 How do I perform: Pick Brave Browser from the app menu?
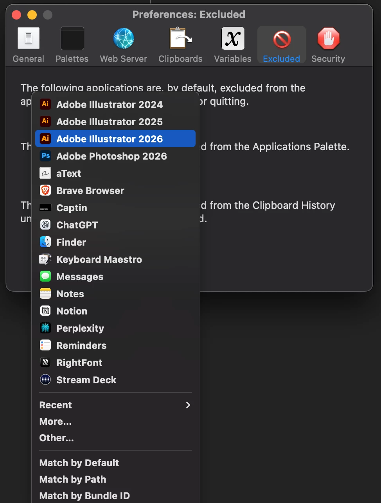[x=115, y=190]
